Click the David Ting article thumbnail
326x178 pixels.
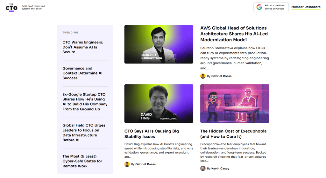[159, 103]
